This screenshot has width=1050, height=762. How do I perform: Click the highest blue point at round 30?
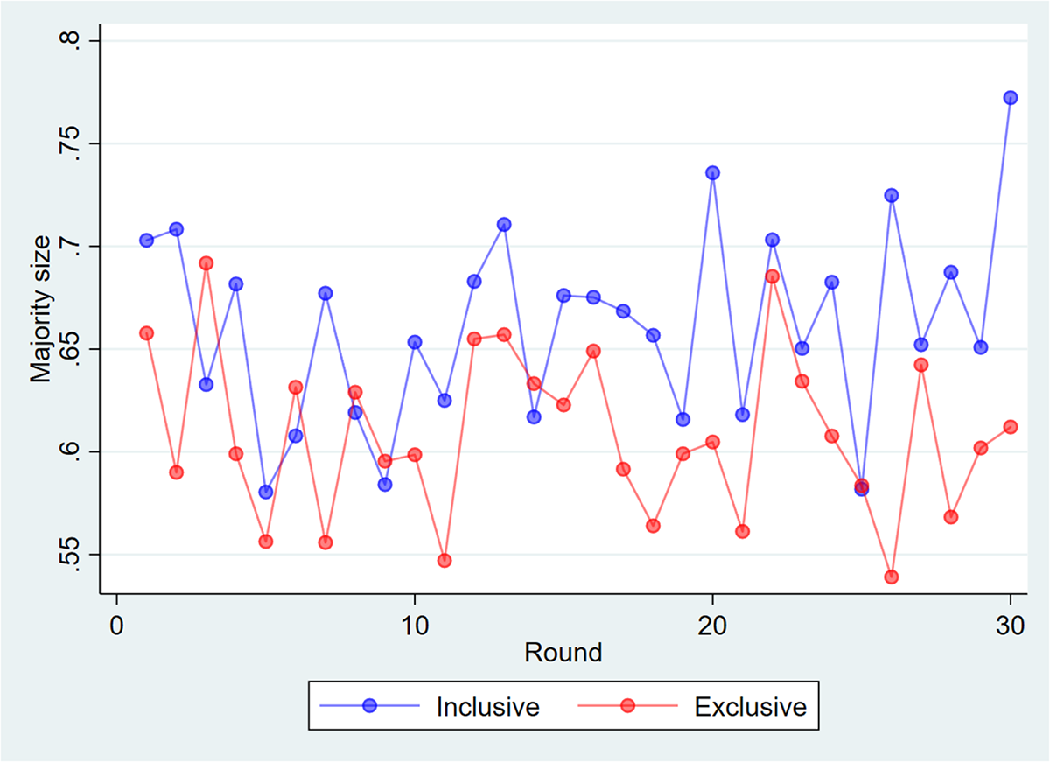click(1011, 98)
